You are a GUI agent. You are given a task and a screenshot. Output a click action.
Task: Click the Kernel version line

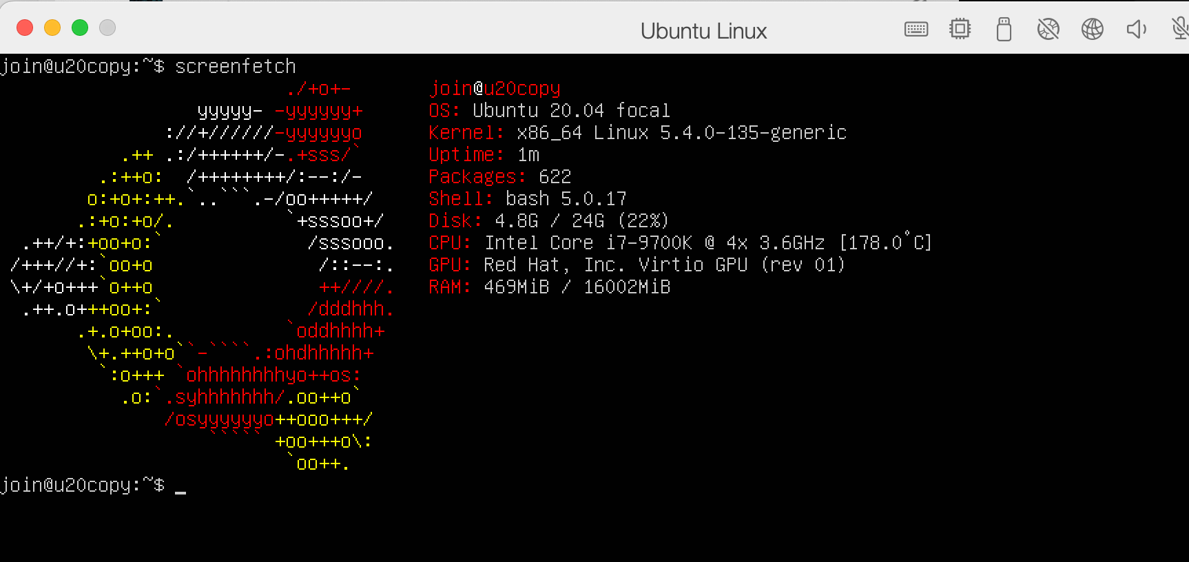pos(637,132)
